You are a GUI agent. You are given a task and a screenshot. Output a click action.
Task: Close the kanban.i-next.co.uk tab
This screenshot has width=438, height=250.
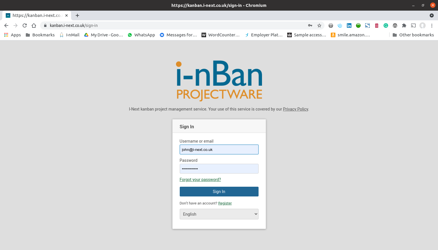click(x=67, y=15)
